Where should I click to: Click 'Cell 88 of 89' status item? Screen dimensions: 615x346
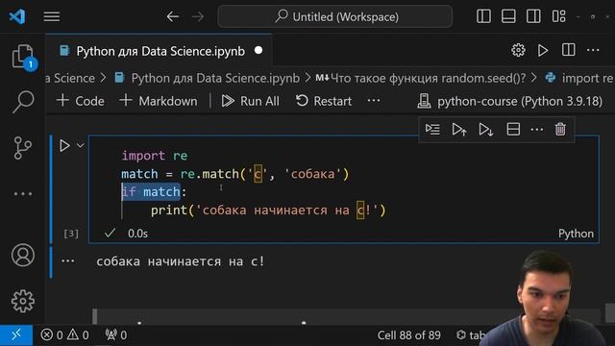(x=408, y=335)
